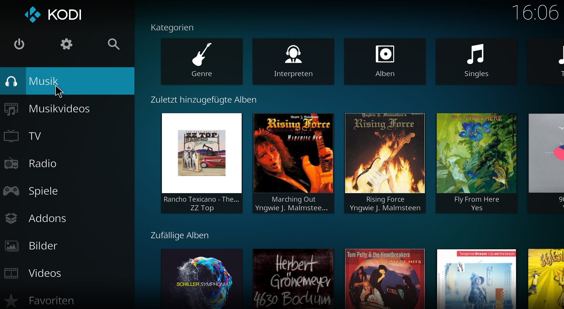This screenshot has width=564, height=309.
Task: Click the Alben disc icon
Action: (x=385, y=54)
